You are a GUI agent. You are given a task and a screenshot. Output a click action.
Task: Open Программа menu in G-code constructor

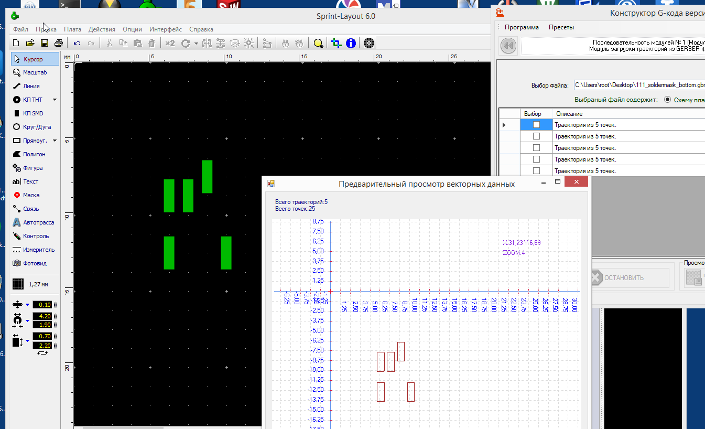522,27
